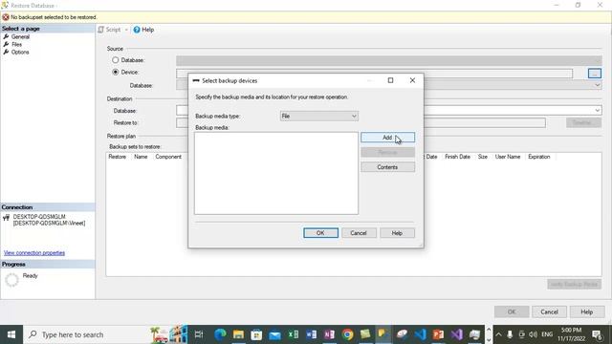Click Cancel in Restore Database window

coord(549,312)
